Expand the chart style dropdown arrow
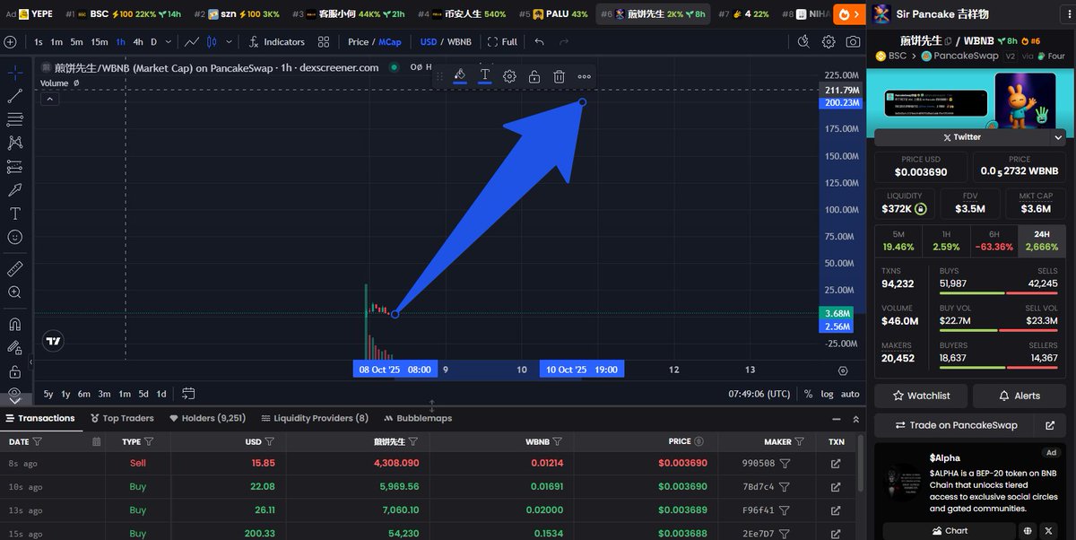Image resolution: width=1076 pixels, height=540 pixels. point(230,42)
